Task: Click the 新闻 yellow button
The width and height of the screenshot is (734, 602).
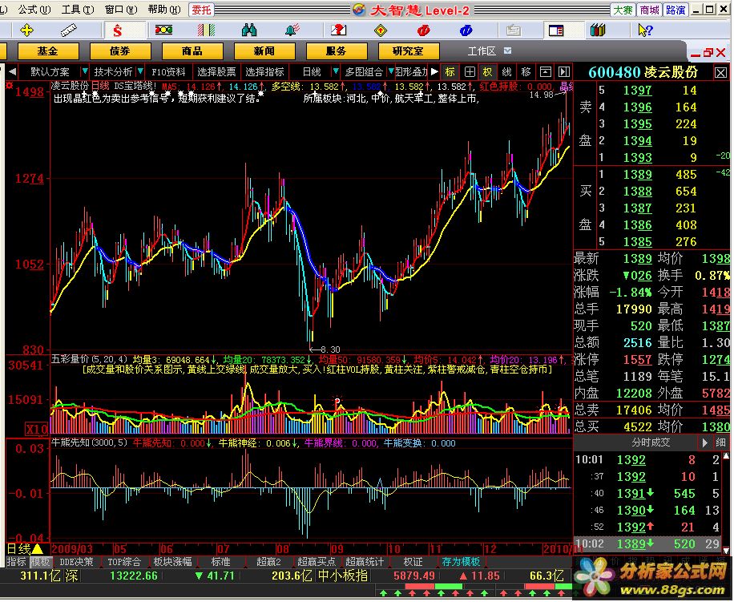Action: (x=264, y=51)
